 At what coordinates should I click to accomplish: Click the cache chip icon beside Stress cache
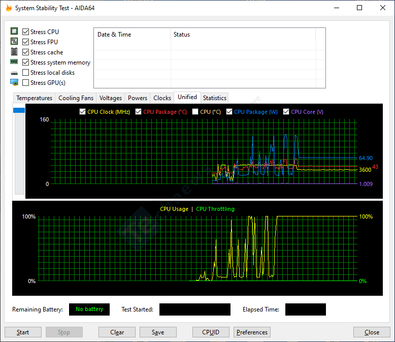coord(14,51)
